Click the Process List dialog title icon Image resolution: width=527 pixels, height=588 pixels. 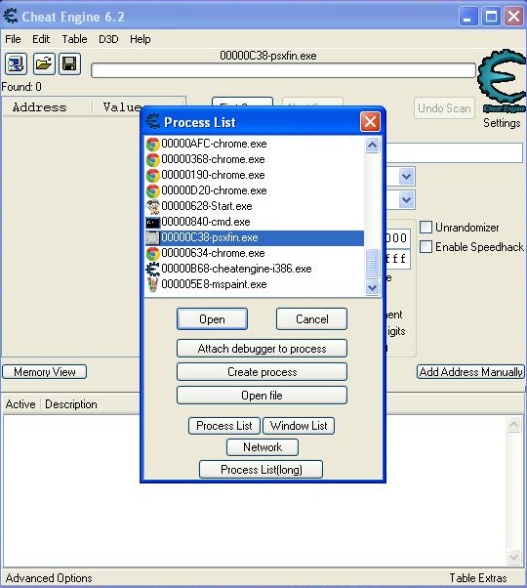152,121
